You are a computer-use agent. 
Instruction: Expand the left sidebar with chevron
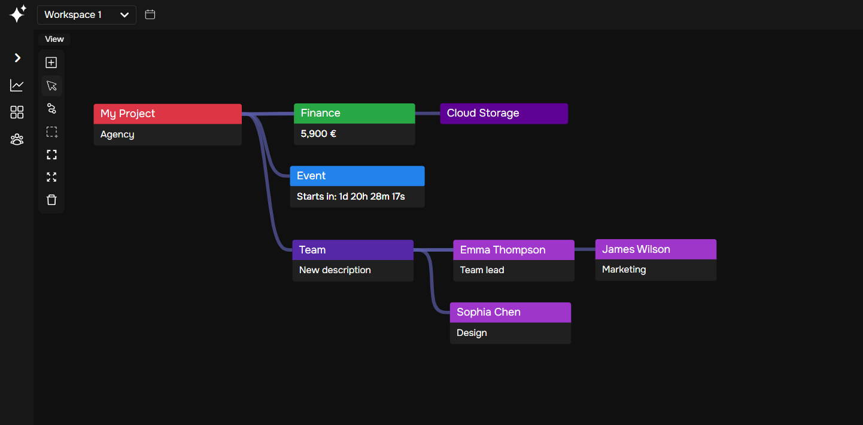(17, 58)
